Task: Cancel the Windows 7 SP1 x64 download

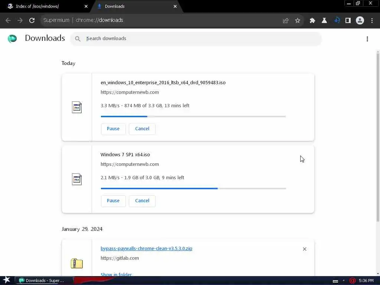Action: (142, 201)
